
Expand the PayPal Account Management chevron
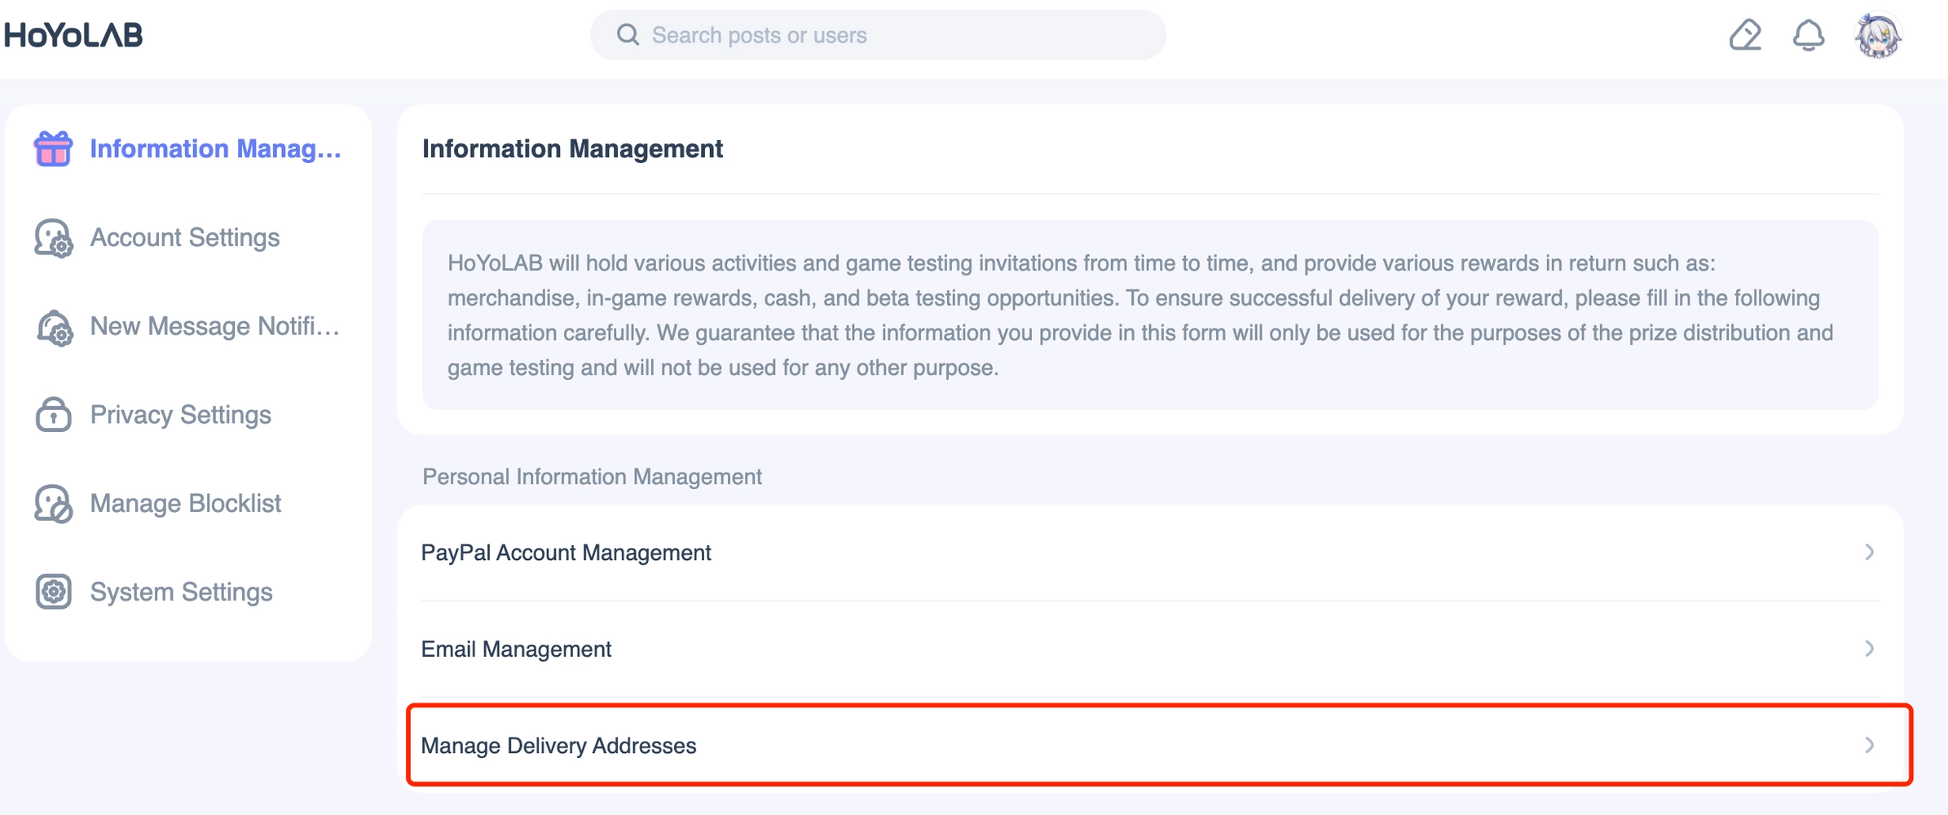pos(1869,553)
